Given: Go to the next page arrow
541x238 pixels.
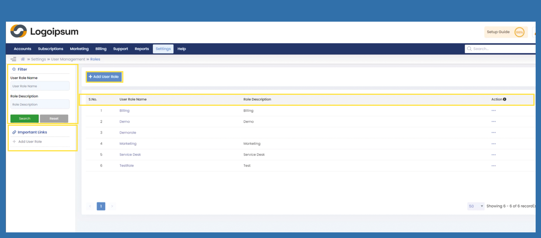Looking at the screenshot, I should pos(112,206).
